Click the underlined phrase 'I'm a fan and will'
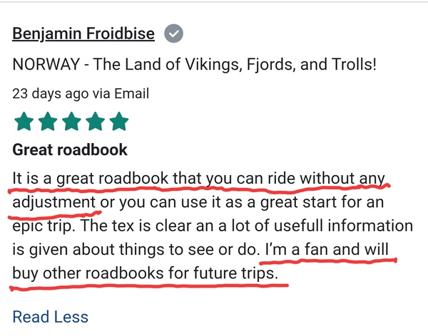 (x=327, y=249)
